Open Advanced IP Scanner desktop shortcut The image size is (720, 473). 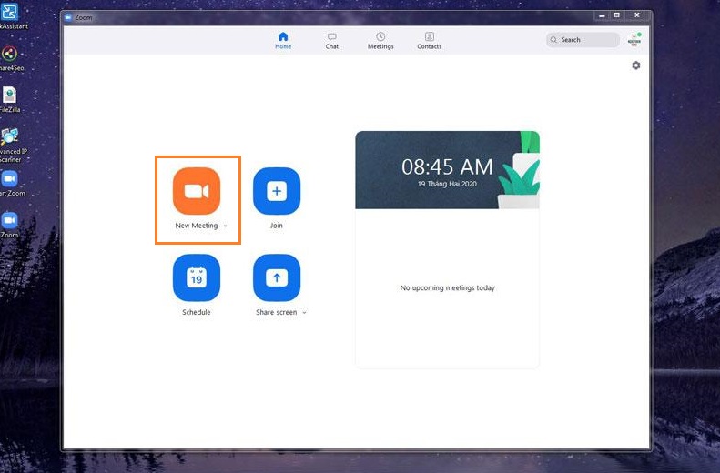(9, 136)
